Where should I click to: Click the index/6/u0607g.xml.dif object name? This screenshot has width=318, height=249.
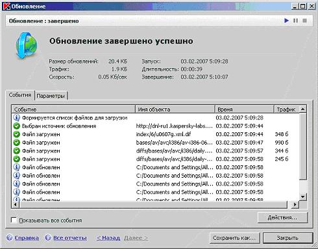tap(164, 134)
